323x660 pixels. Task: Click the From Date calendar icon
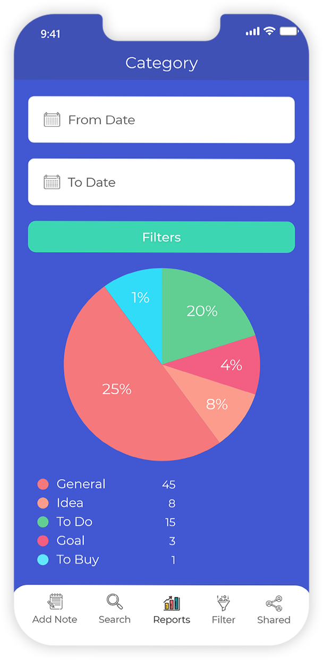[x=52, y=119]
